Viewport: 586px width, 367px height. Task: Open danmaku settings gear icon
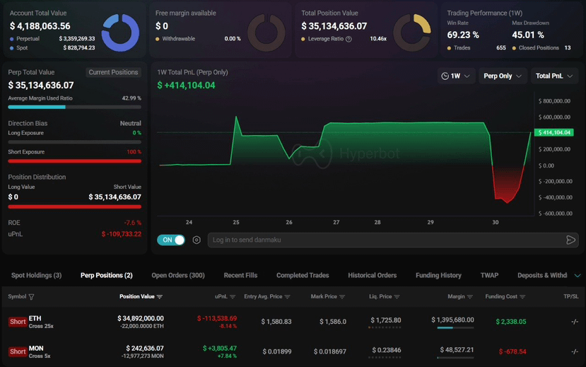click(197, 240)
